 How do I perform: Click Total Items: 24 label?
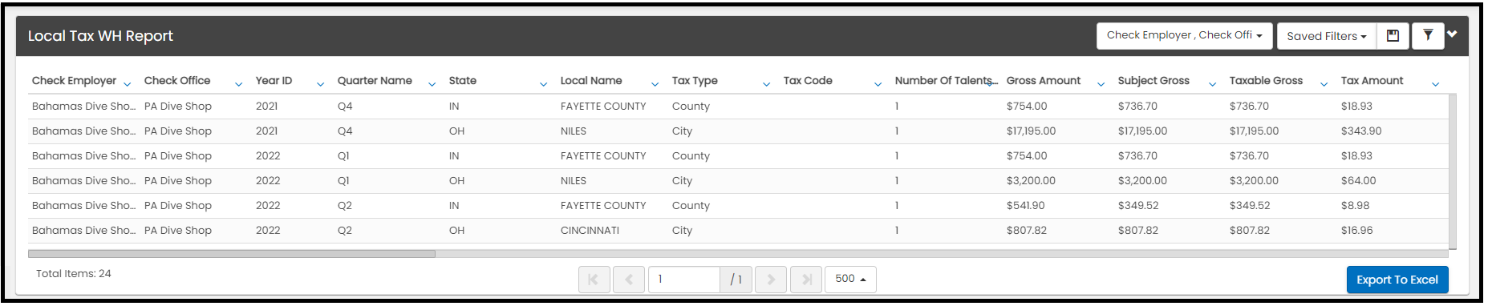[73, 274]
